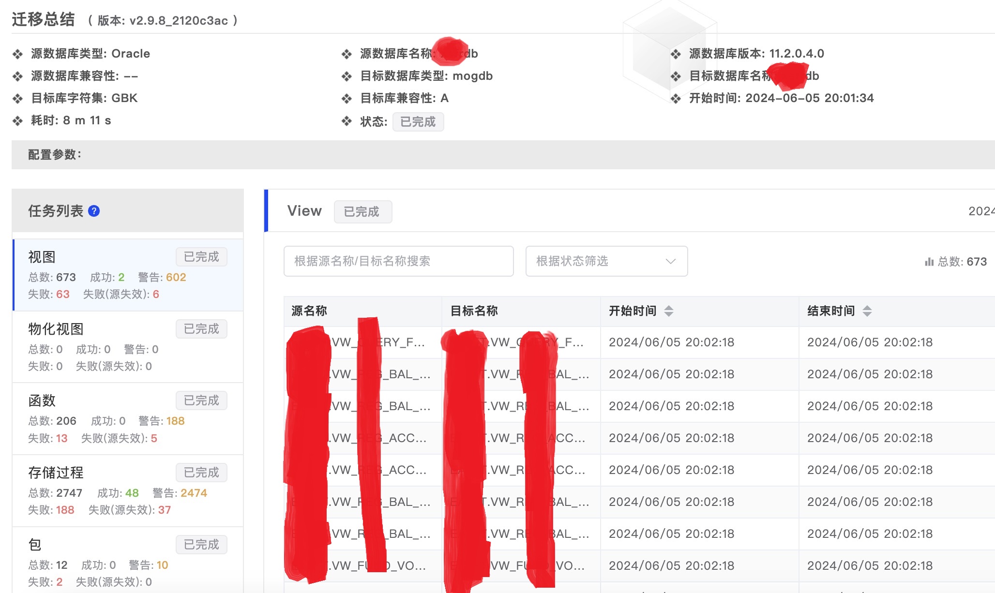Image resolution: width=995 pixels, height=593 pixels.
Task: Click the 目标库字符集: GBK entry
Action: pyautogui.click(x=84, y=98)
